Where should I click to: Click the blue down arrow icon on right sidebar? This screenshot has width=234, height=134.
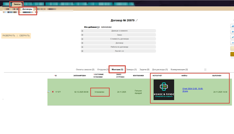tap(232, 43)
